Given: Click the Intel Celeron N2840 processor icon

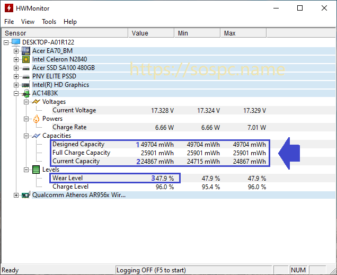Looking at the screenshot, I should [25, 59].
